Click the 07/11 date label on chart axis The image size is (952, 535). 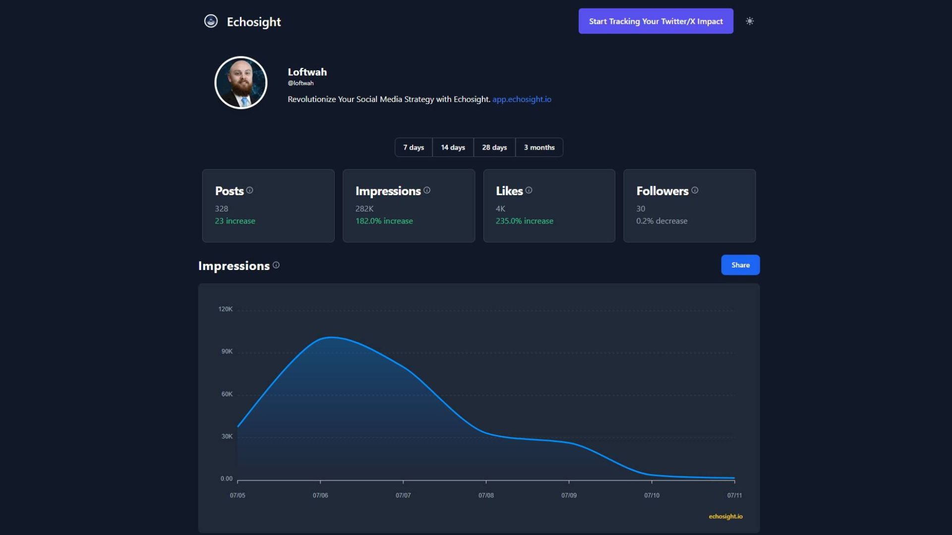(735, 495)
